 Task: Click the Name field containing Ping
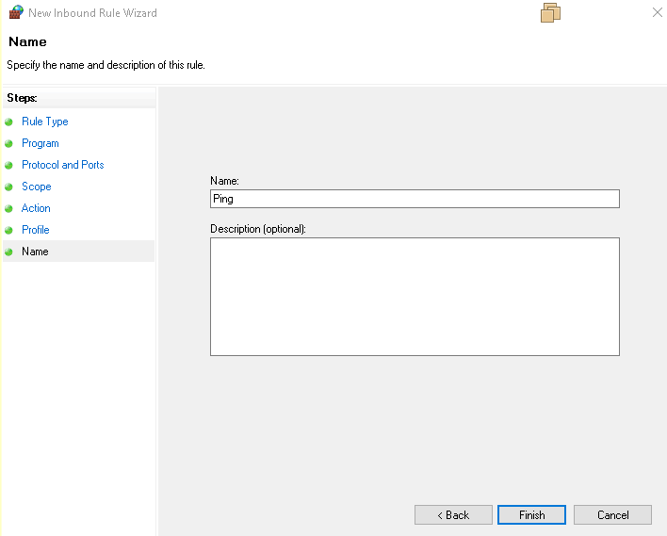pos(415,199)
